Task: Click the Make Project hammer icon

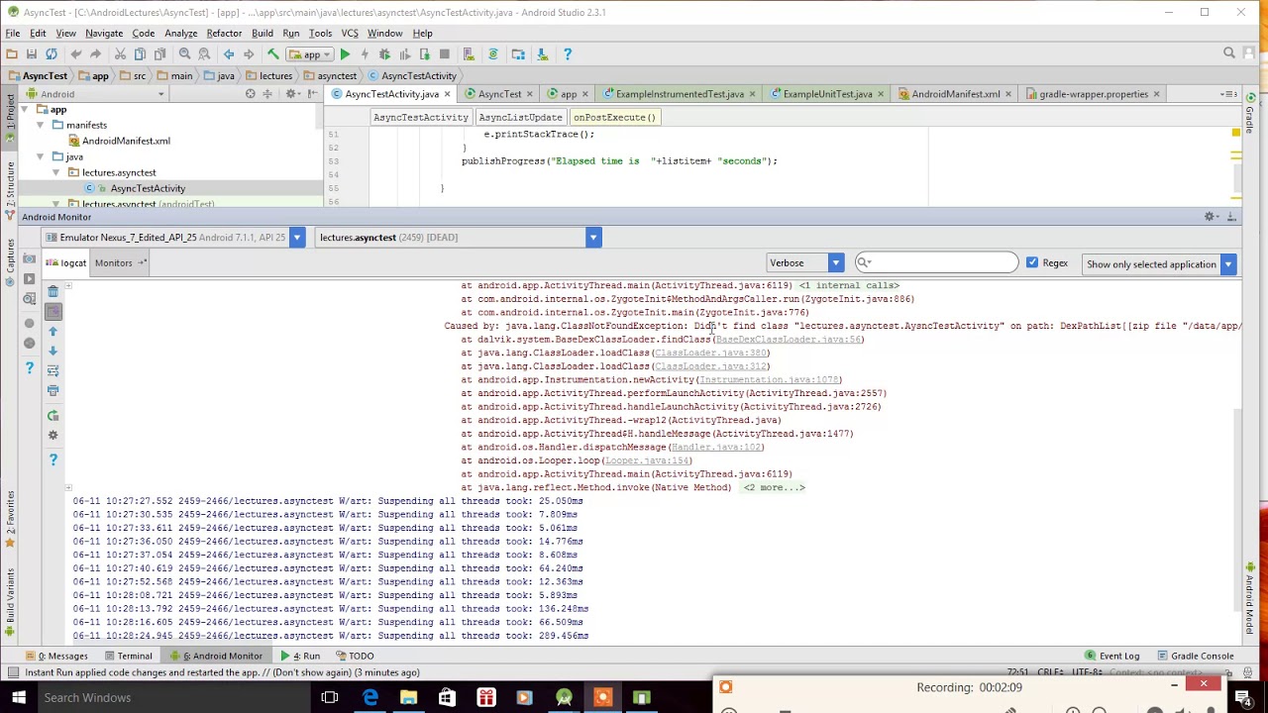Action: (x=273, y=54)
